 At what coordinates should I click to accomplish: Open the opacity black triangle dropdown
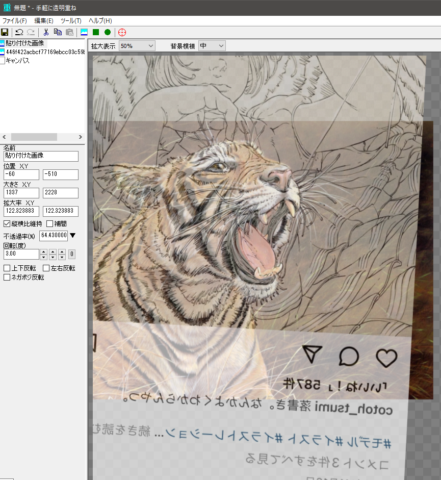pyautogui.click(x=72, y=235)
